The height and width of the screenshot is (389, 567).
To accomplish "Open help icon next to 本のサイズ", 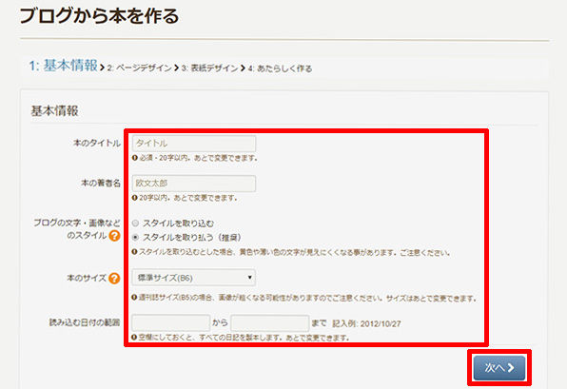I will [114, 279].
